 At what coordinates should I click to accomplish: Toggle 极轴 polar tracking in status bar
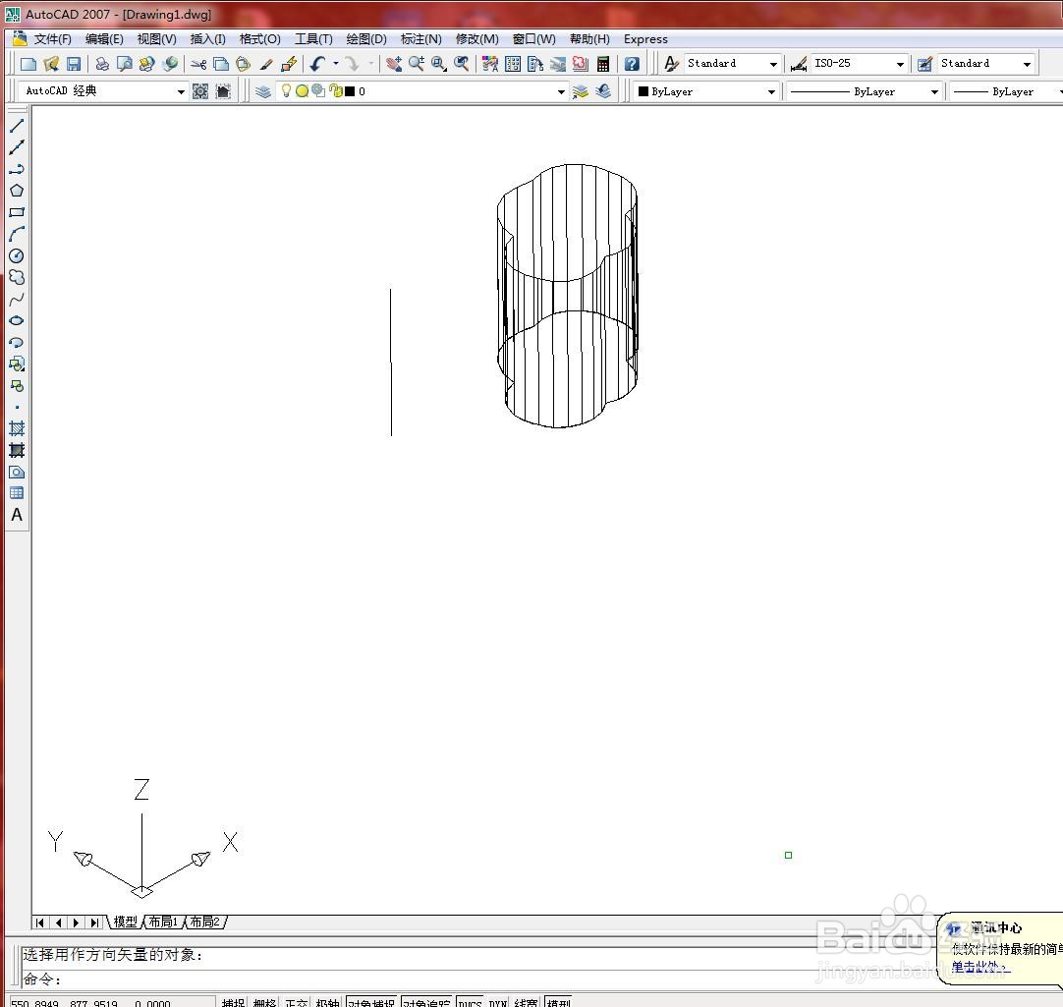pyautogui.click(x=327, y=1002)
